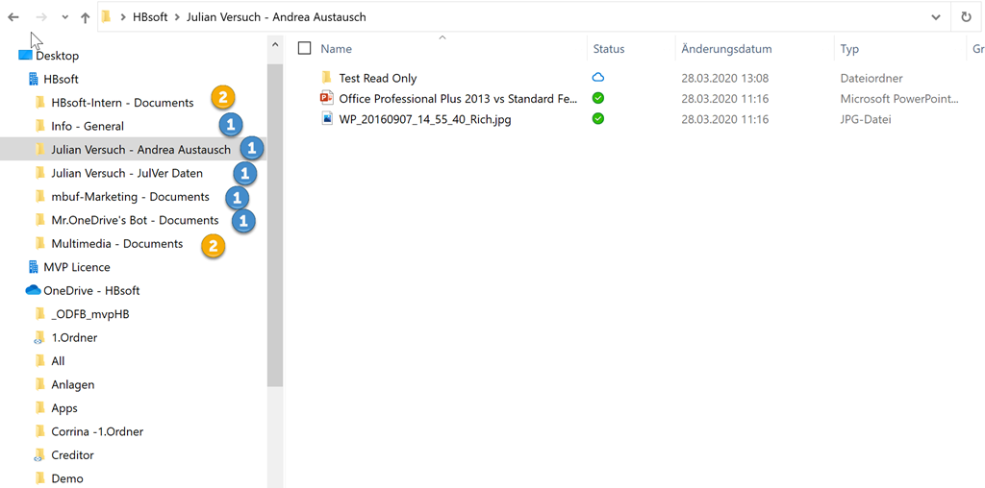The image size is (985, 488).
Task: Click the navigation pane scroll-up arrow
Action: click(x=275, y=45)
